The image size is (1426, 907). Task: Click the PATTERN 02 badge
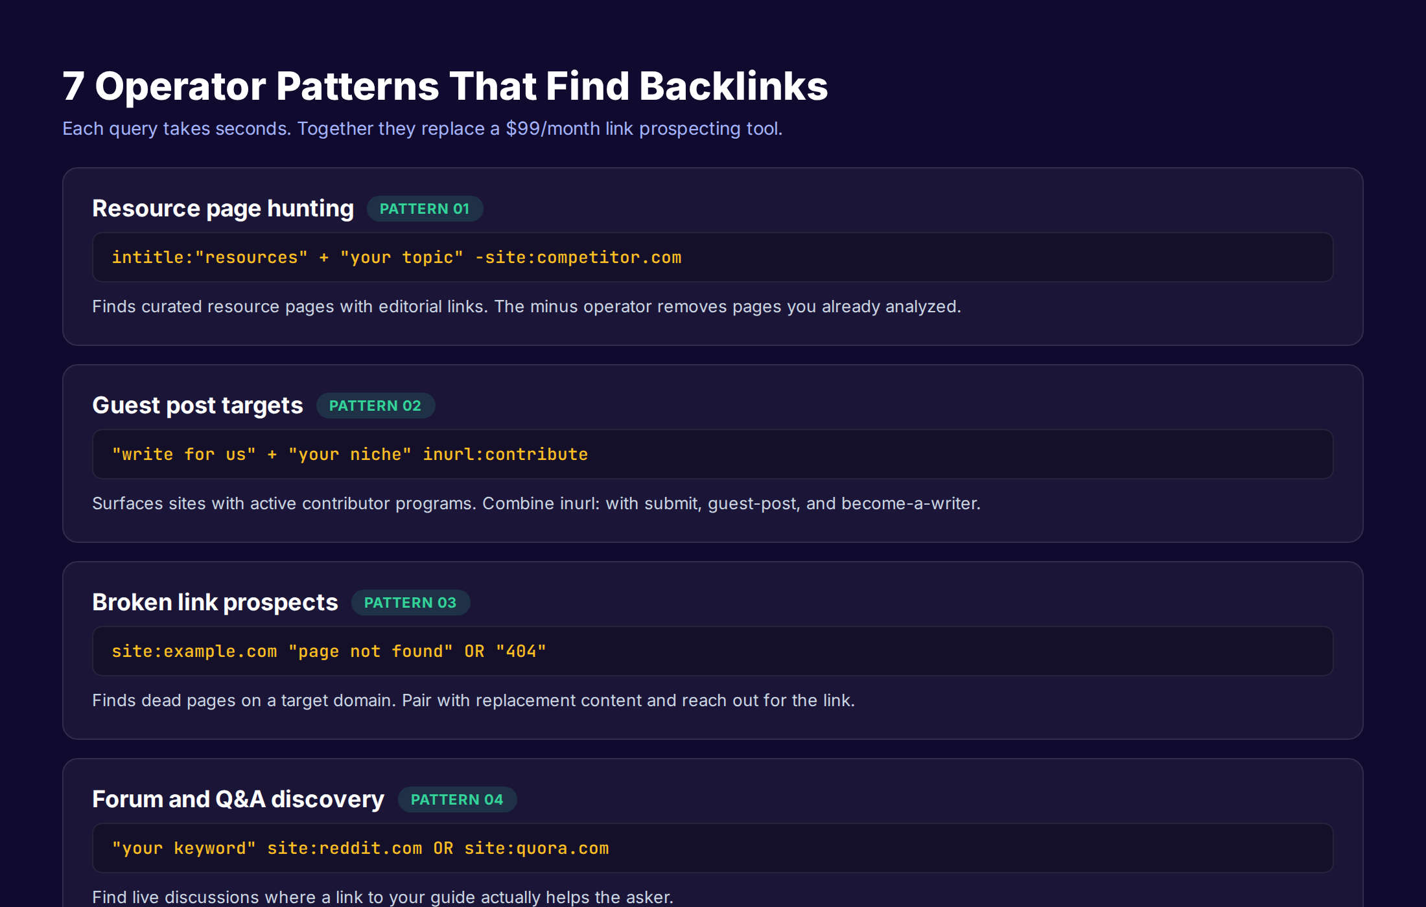click(x=375, y=406)
